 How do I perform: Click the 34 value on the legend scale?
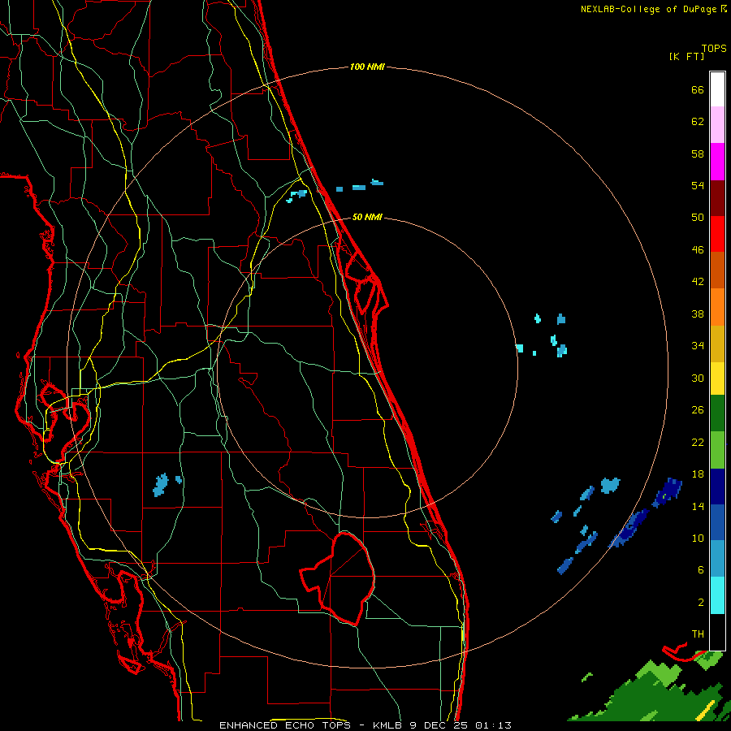[698, 346]
